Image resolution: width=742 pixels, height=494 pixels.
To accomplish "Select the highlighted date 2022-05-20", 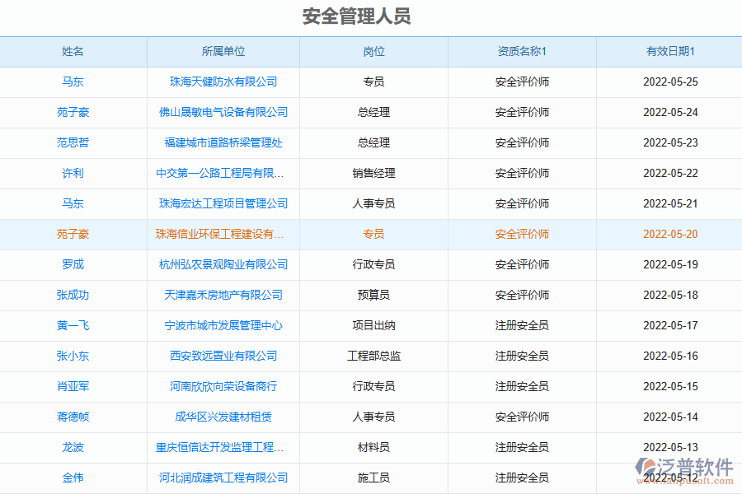I will [x=670, y=234].
